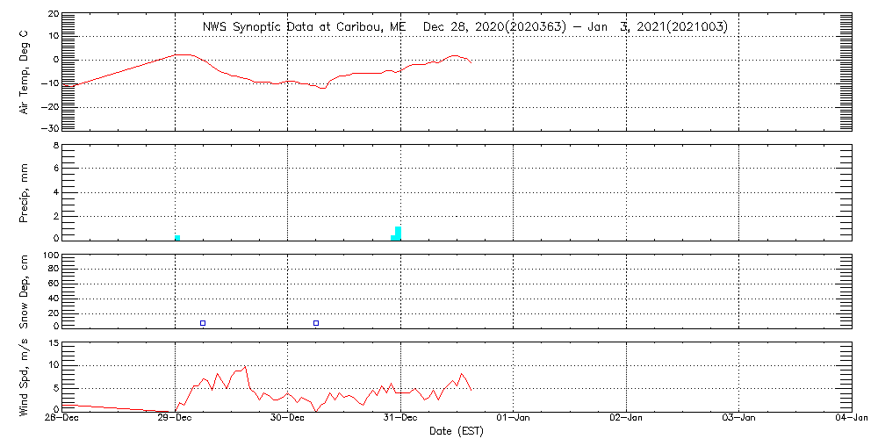Click the 'Date (EST)' x-axis label
Image resolution: width=878 pixels, height=439 pixels.
tap(456, 431)
